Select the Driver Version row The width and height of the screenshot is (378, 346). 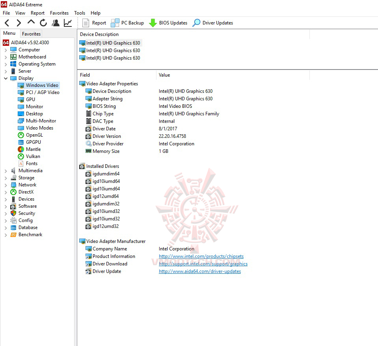point(136,136)
